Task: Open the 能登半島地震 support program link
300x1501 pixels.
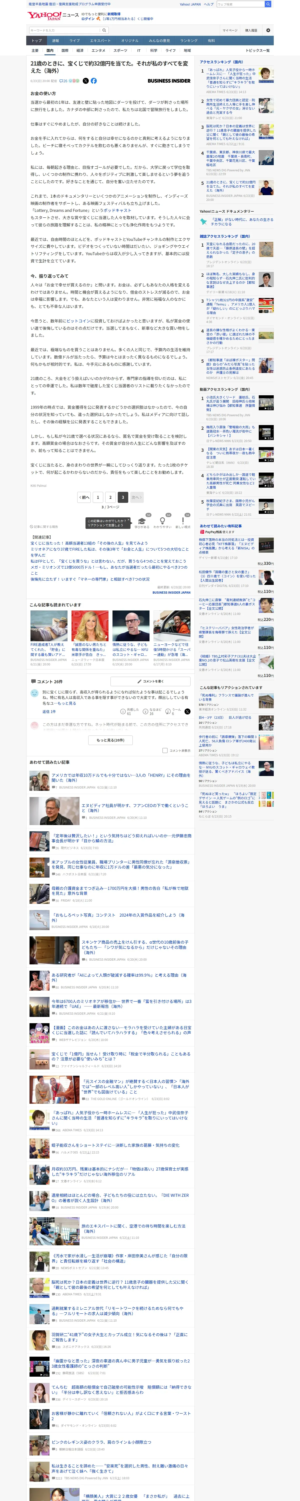Action: click(69, 4)
